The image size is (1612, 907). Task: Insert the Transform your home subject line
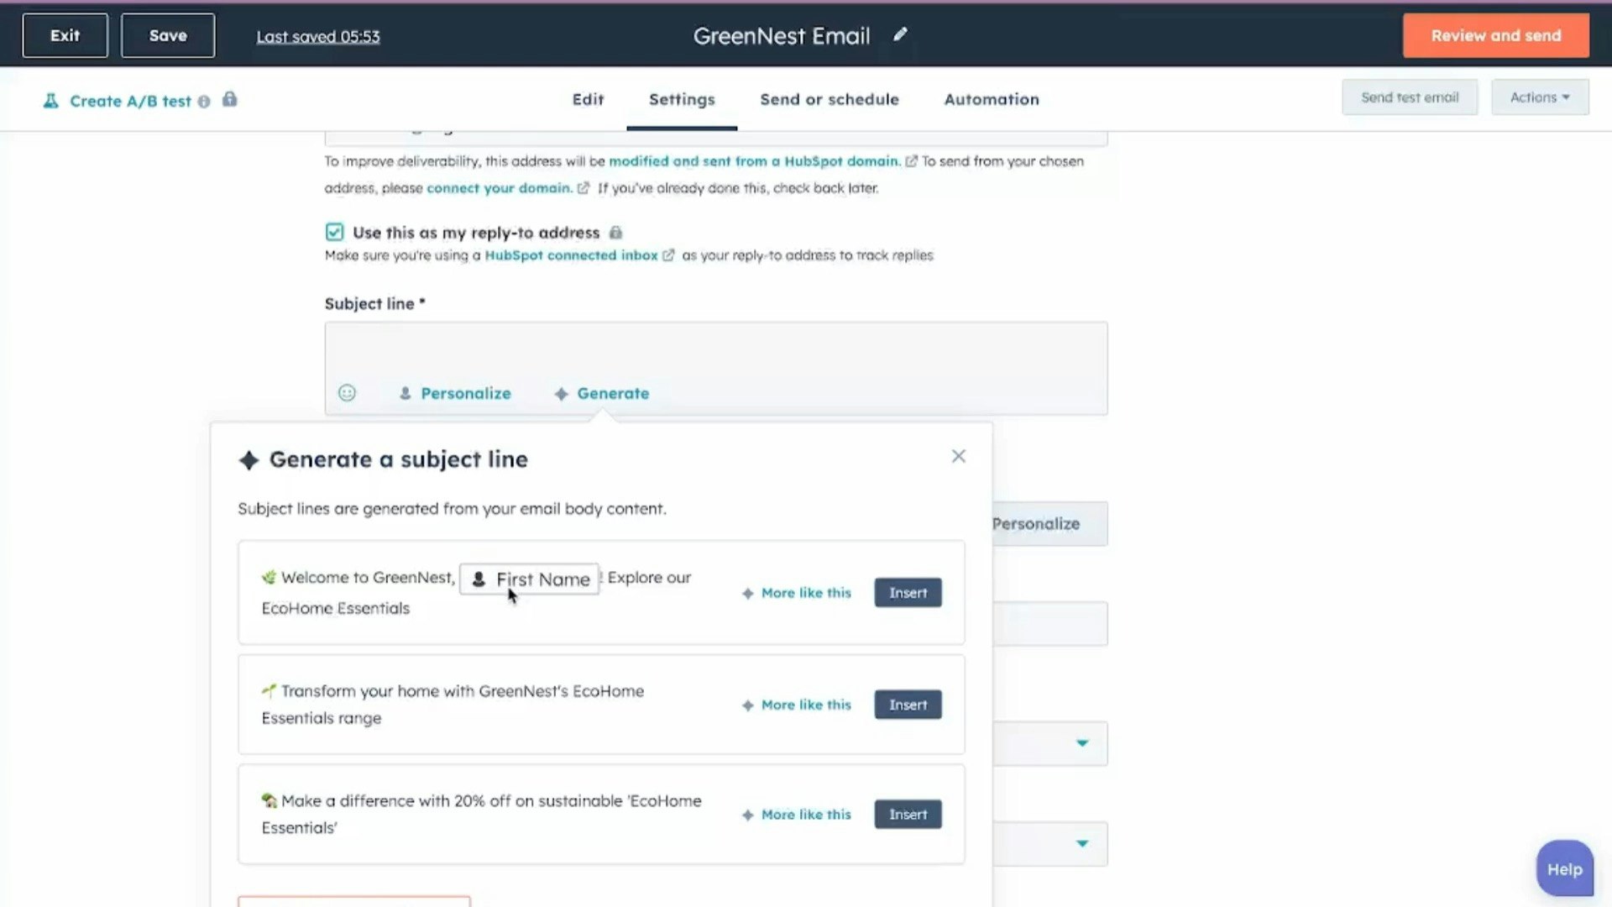(908, 705)
